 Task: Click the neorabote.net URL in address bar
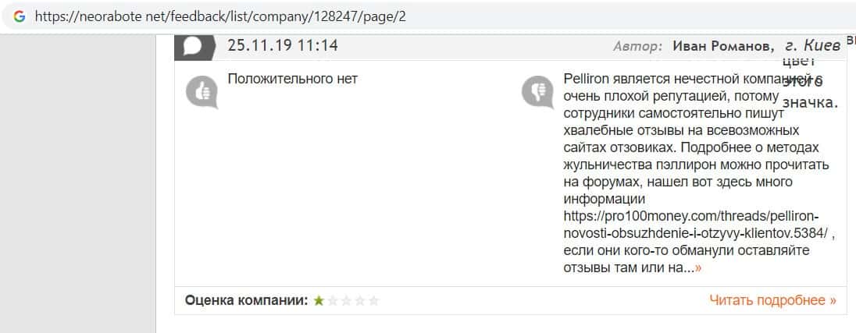[x=220, y=16]
